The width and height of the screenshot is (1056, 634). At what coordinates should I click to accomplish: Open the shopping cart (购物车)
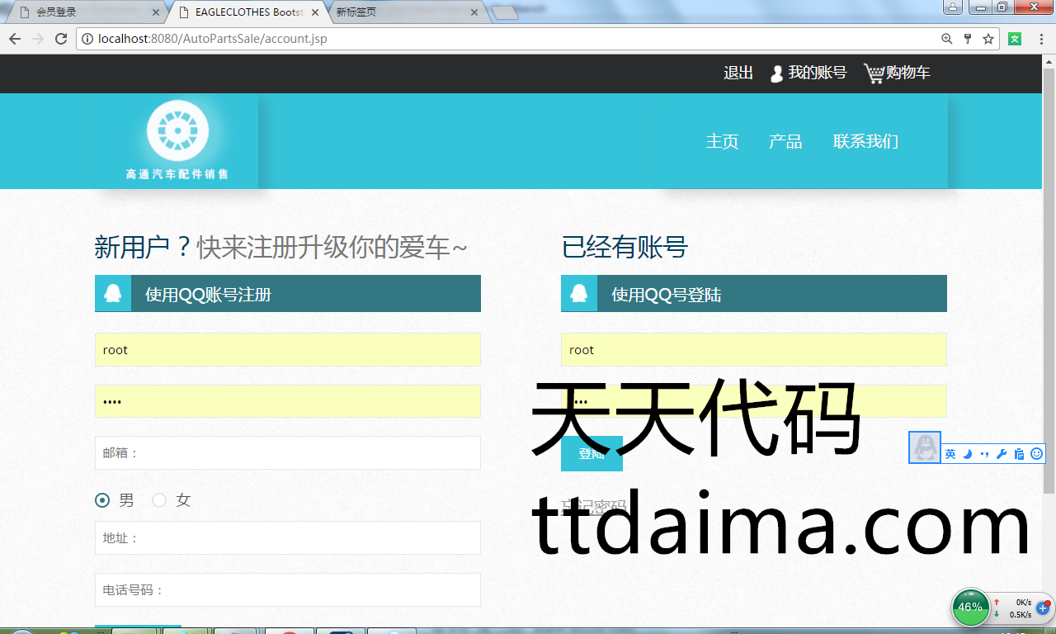click(x=896, y=73)
